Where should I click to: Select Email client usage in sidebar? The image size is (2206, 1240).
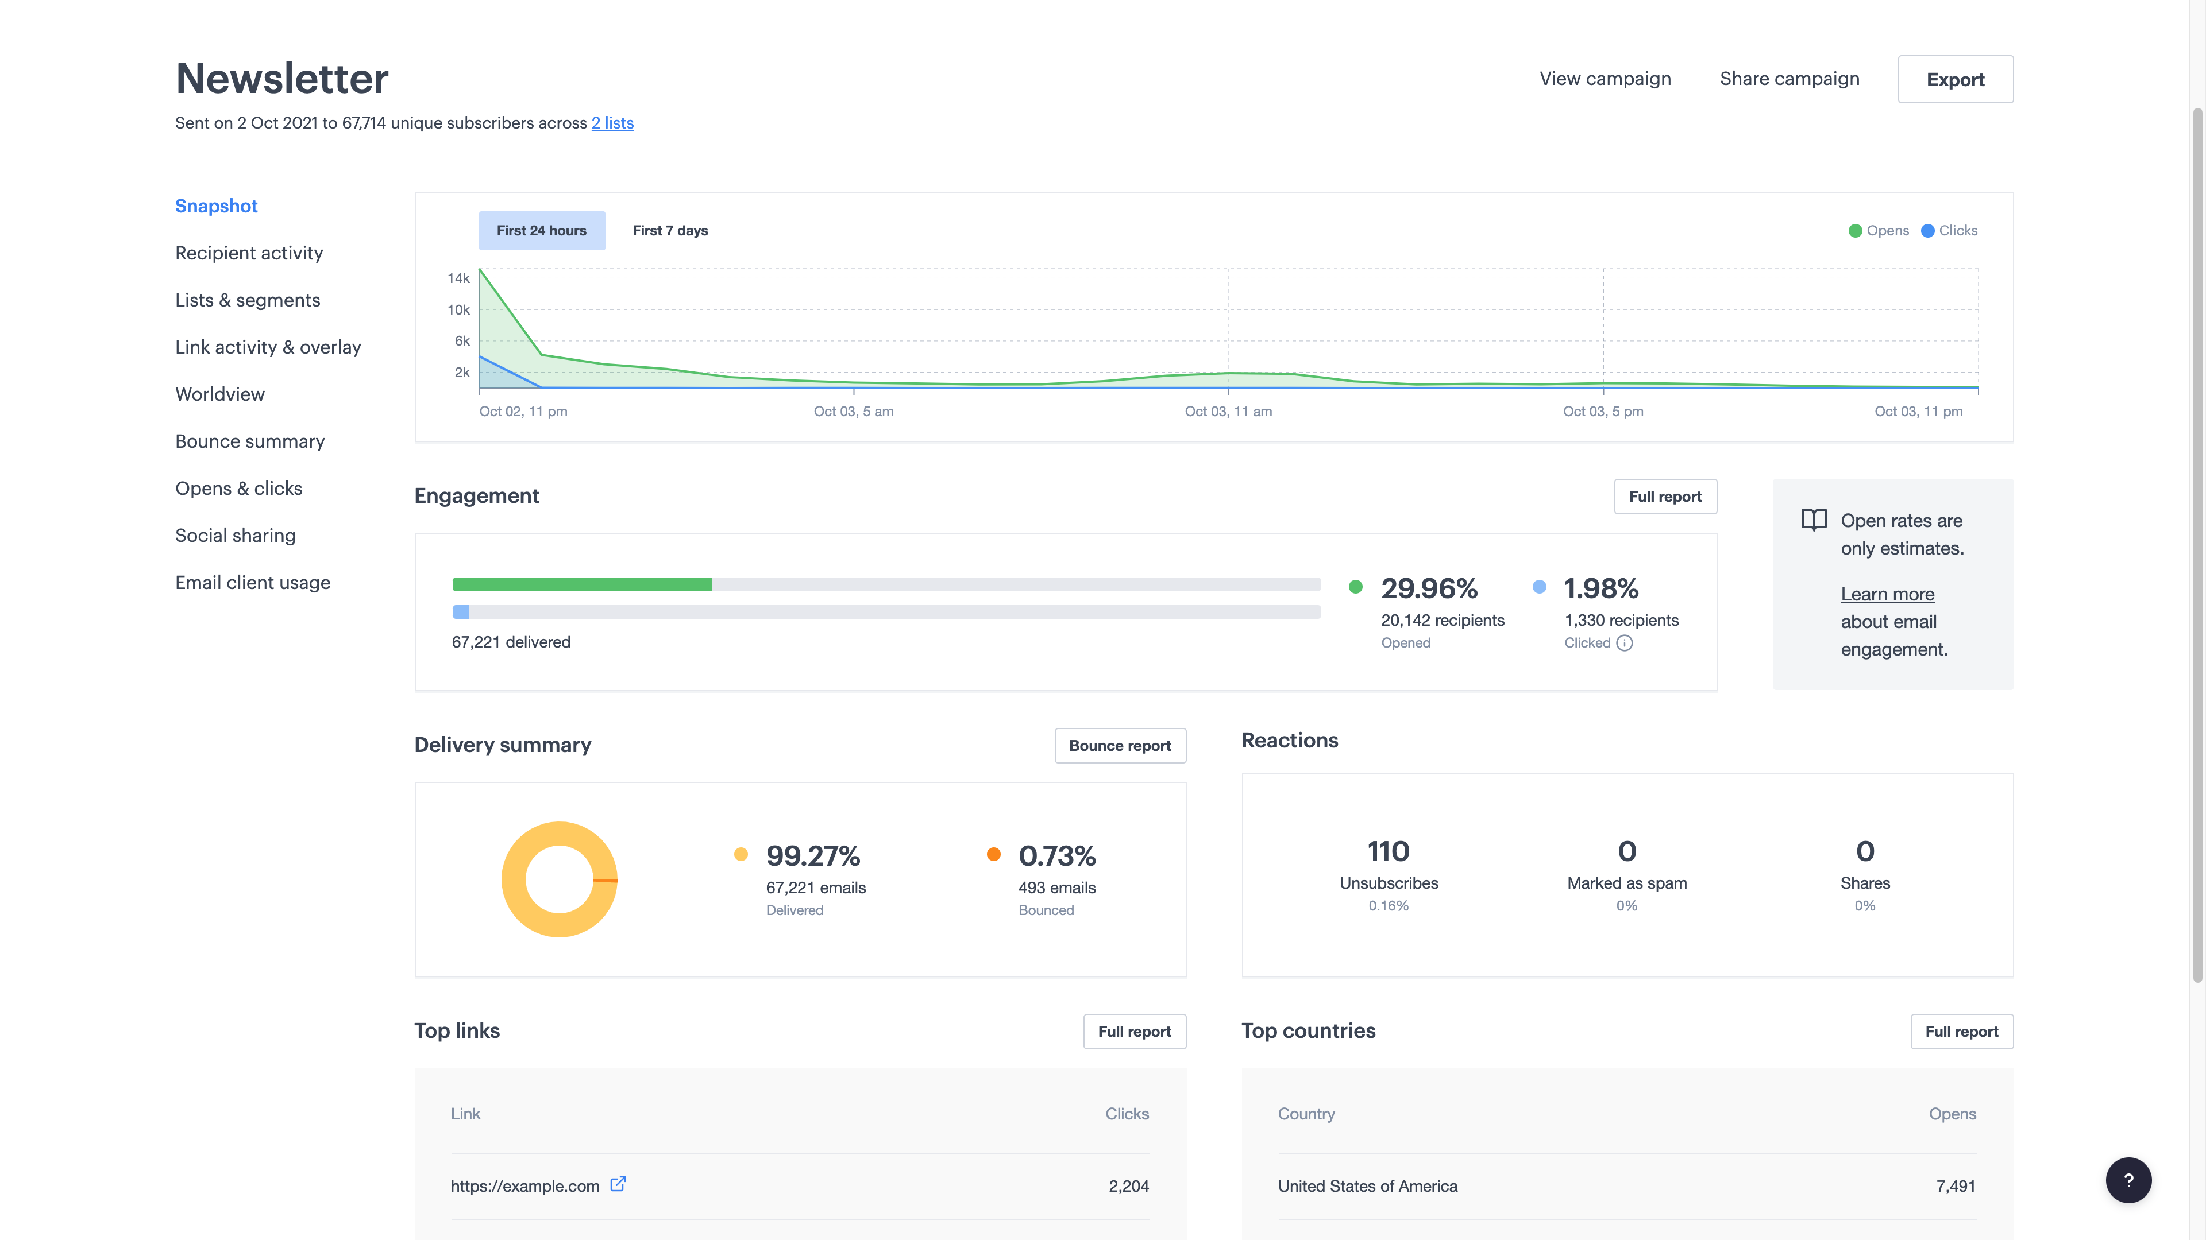coord(253,583)
